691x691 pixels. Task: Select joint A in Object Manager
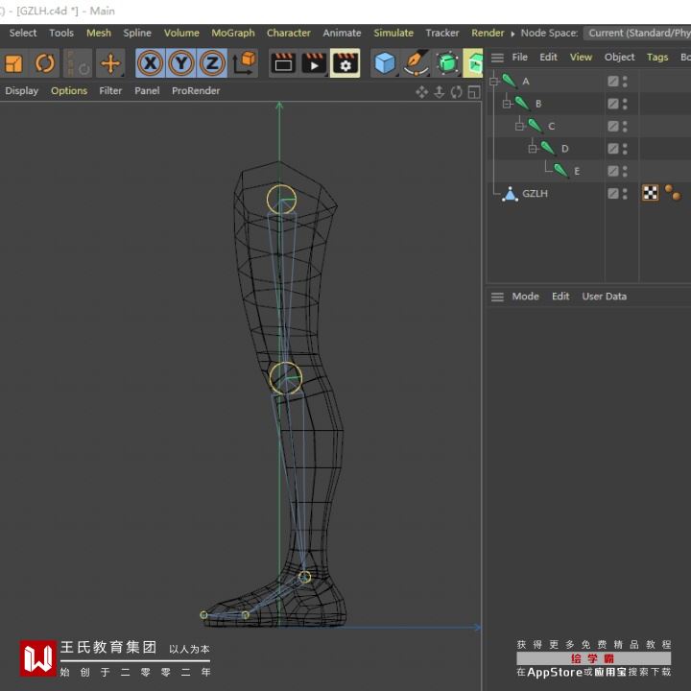[x=525, y=82]
